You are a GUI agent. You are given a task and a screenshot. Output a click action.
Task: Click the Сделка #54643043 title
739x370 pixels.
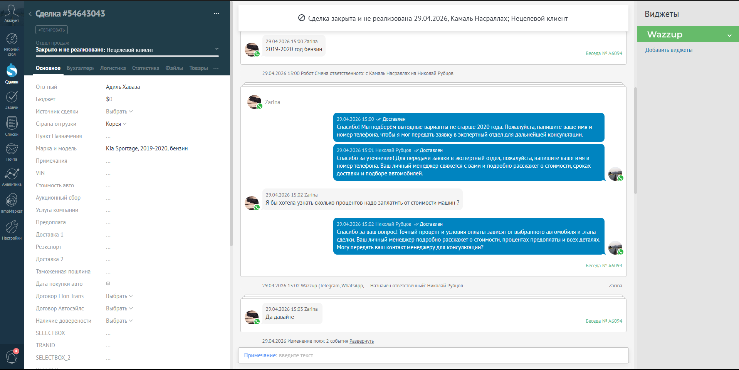tap(70, 14)
